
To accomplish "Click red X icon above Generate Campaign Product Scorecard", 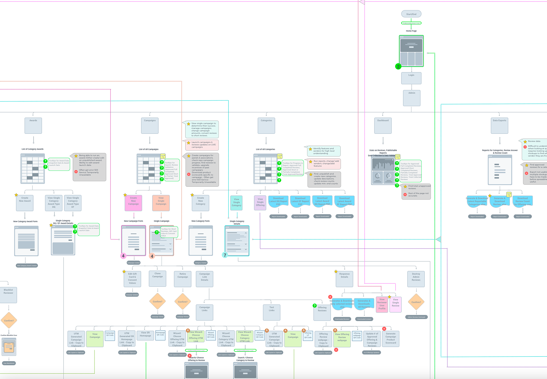I will [384, 329].
